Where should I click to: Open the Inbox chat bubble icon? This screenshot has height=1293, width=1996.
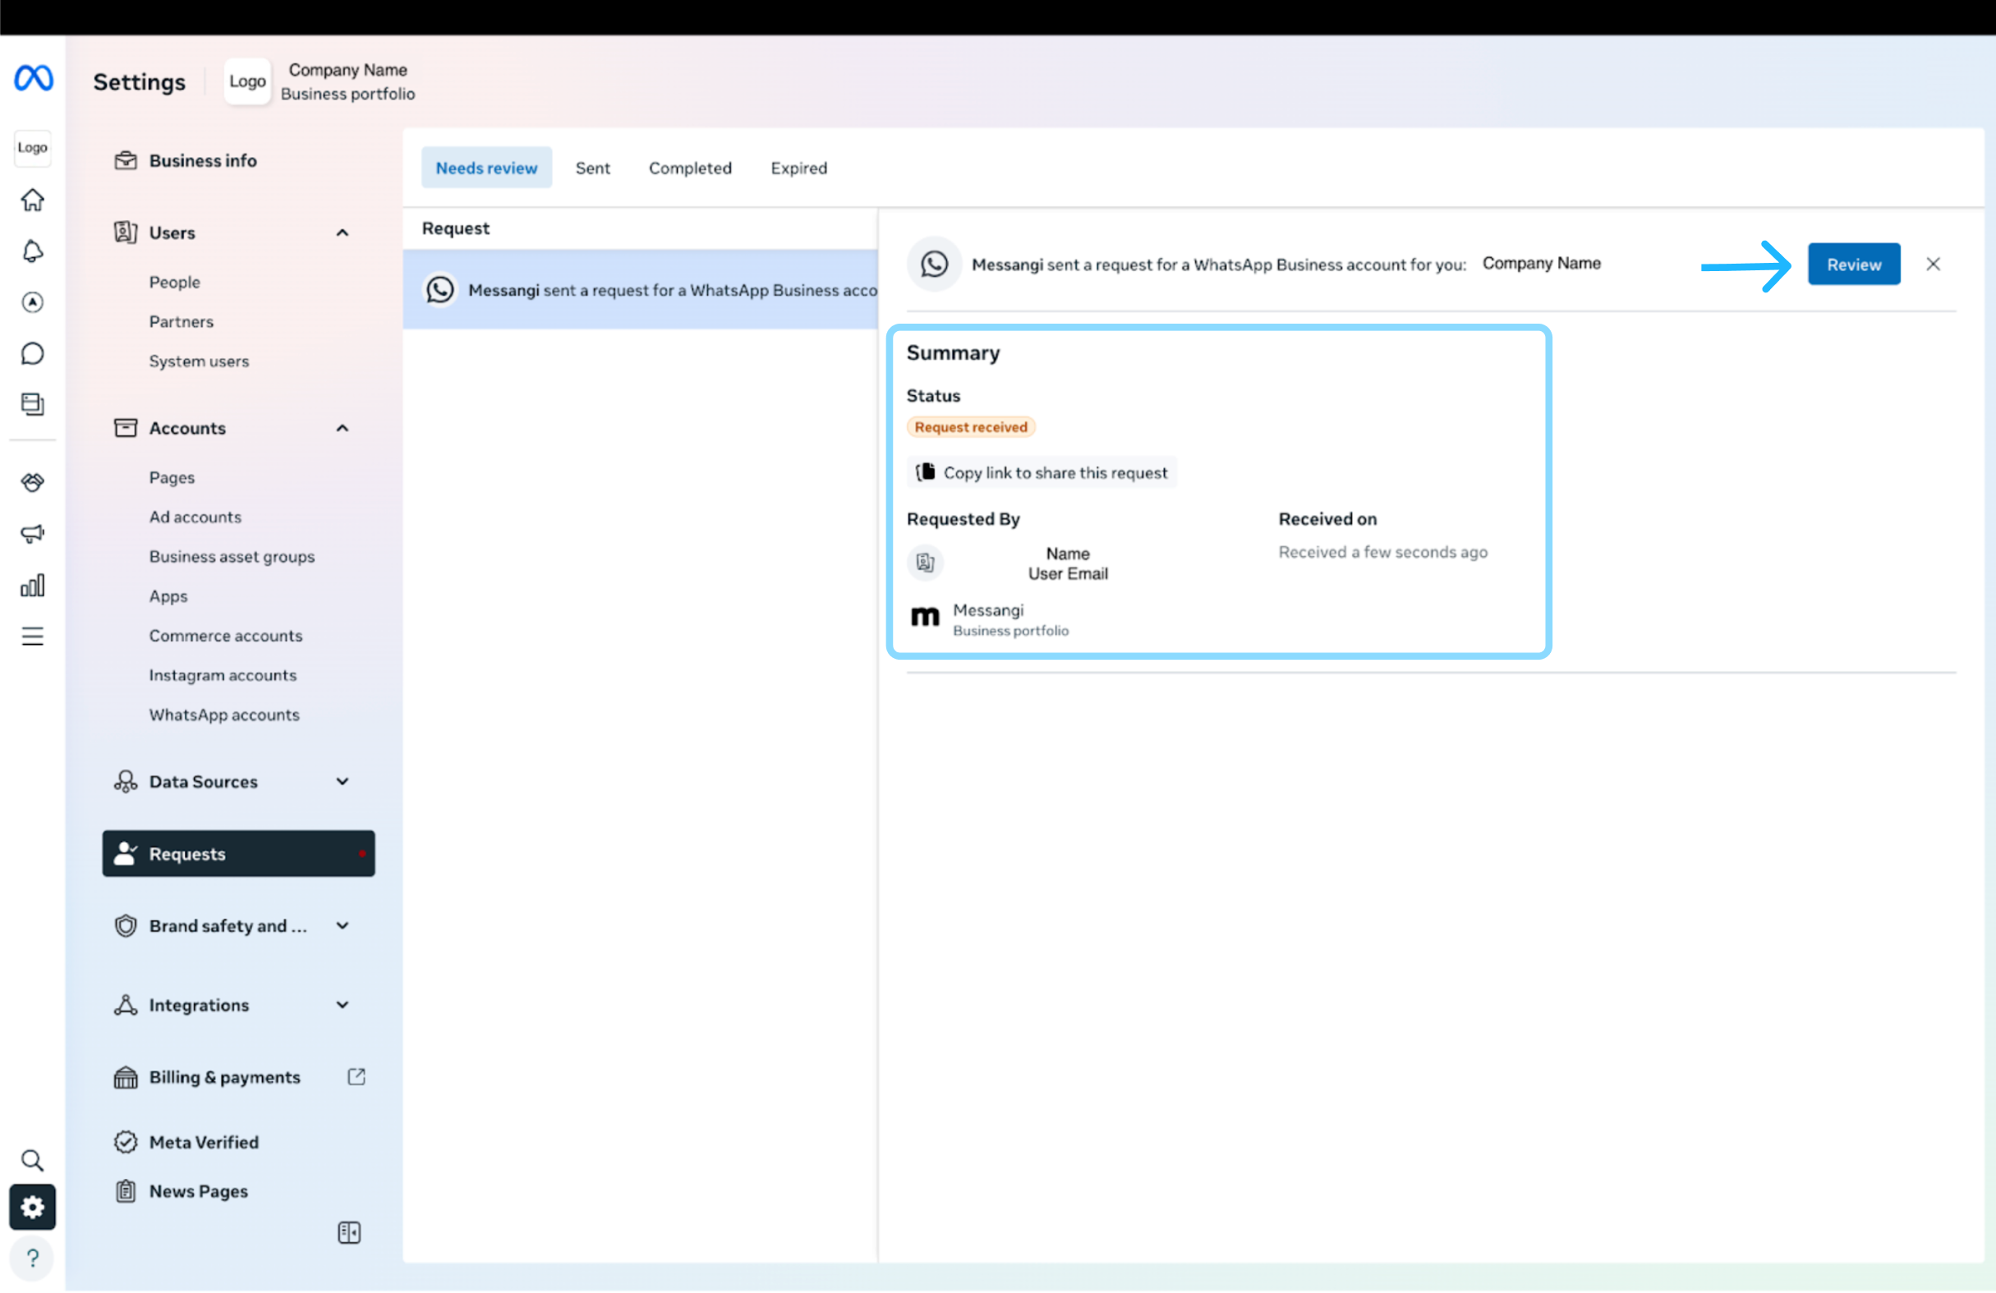tap(32, 353)
